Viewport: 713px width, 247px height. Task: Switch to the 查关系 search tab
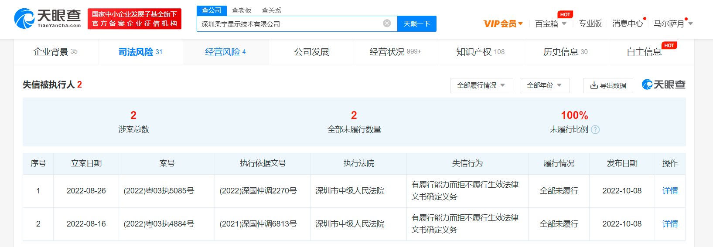(271, 10)
